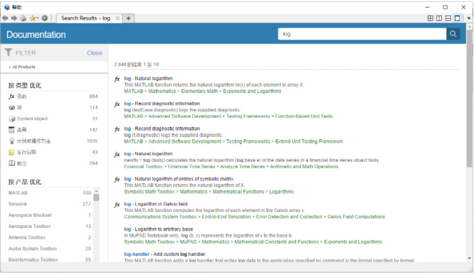
Task: Open Arithmetic and Math Operations breadcrumb
Action: point(304,167)
